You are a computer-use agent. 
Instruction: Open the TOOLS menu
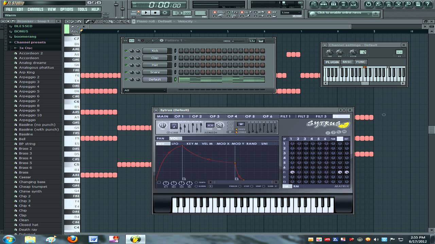(82, 9)
